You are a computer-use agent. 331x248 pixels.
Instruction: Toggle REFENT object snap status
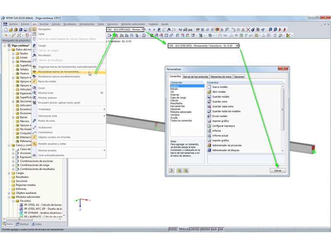(x=206, y=229)
